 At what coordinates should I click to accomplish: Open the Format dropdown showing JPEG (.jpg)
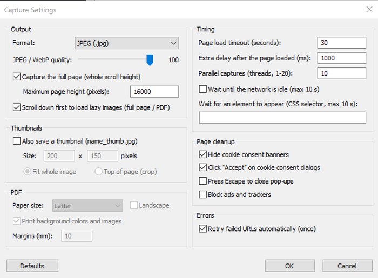coord(127,43)
